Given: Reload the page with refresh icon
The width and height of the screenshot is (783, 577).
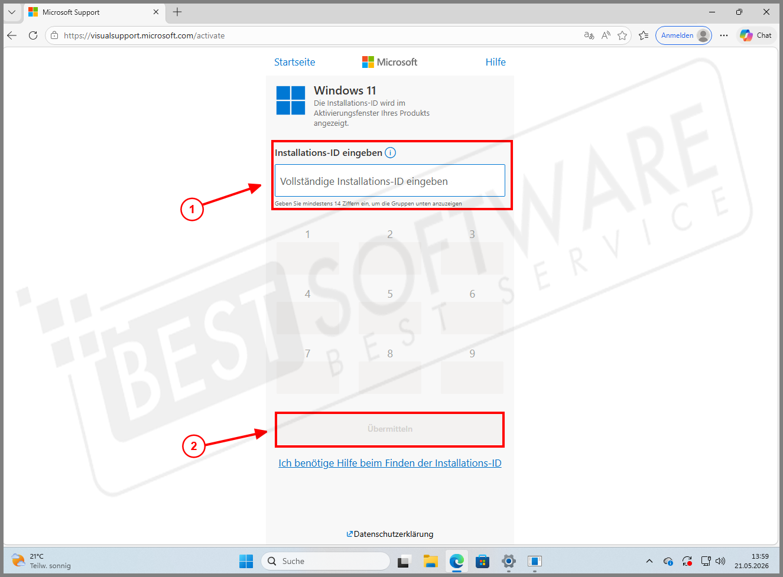Looking at the screenshot, I should click(x=33, y=35).
